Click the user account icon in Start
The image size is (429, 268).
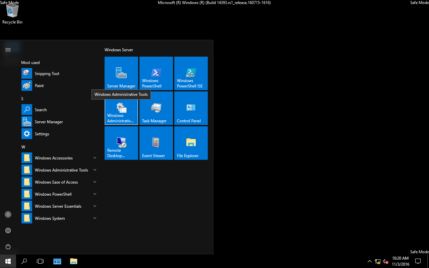(8, 214)
